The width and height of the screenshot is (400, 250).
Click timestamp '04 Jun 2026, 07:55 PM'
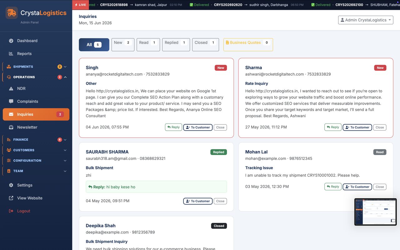coord(107,127)
